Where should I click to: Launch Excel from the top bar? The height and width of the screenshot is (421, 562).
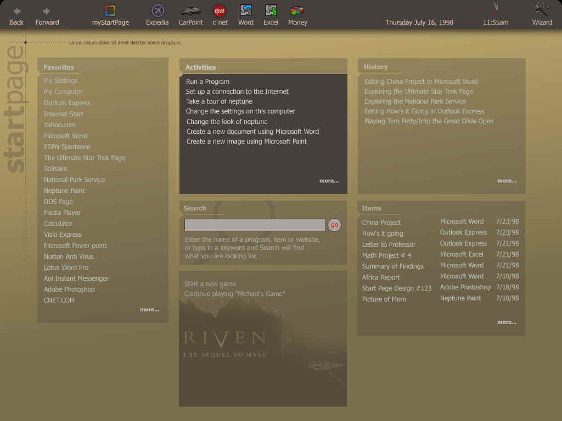tap(271, 10)
